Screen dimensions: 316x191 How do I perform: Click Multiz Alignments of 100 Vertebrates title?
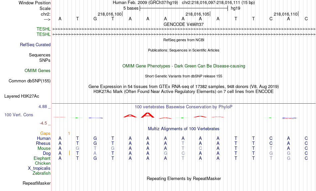point(184,129)
